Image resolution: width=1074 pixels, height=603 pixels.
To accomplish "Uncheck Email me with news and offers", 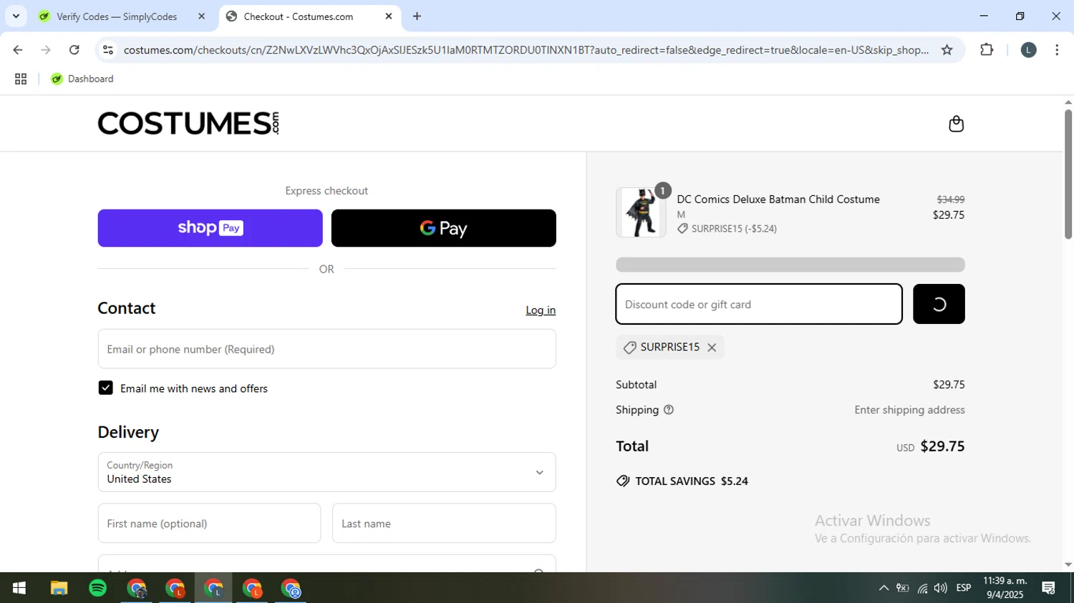I will 105,388.
